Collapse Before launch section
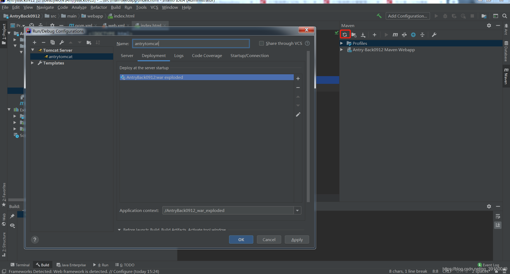Viewport: 510px width, 274px height. coord(119,230)
